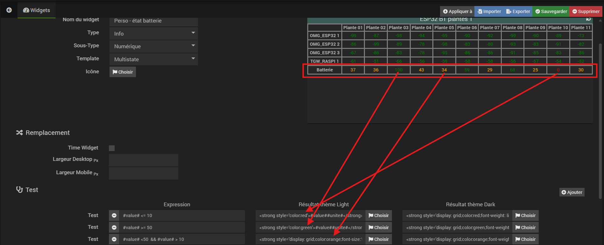Viewport: 604px width, 245px height.
Task: Edit Dark theme result with color:green
Action: [x=457, y=228]
